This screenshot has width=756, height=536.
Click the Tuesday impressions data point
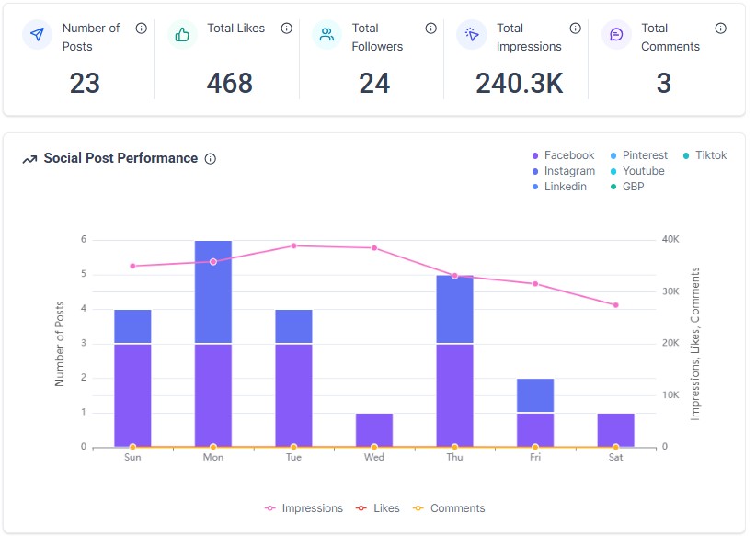coord(293,245)
